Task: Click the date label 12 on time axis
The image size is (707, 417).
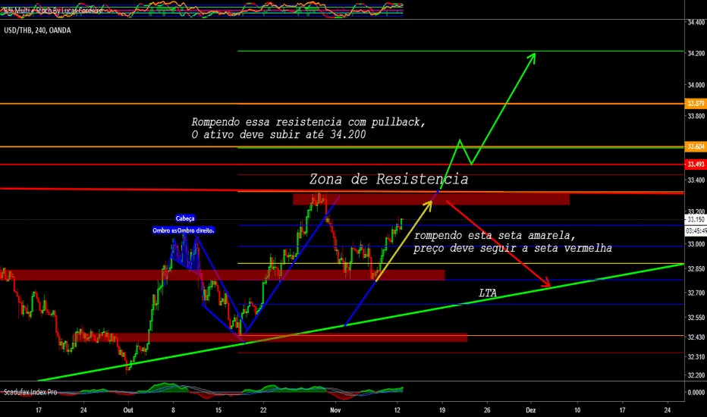Action: tap(397, 410)
